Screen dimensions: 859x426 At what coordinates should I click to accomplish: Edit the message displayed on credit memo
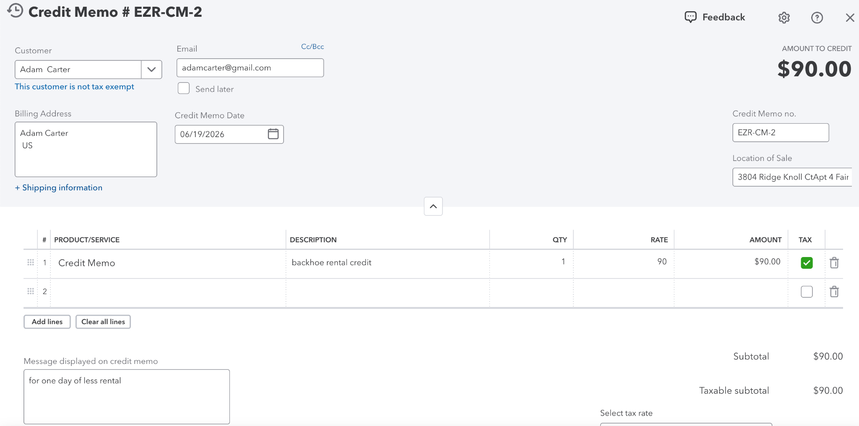pyautogui.click(x=127, y=396)
